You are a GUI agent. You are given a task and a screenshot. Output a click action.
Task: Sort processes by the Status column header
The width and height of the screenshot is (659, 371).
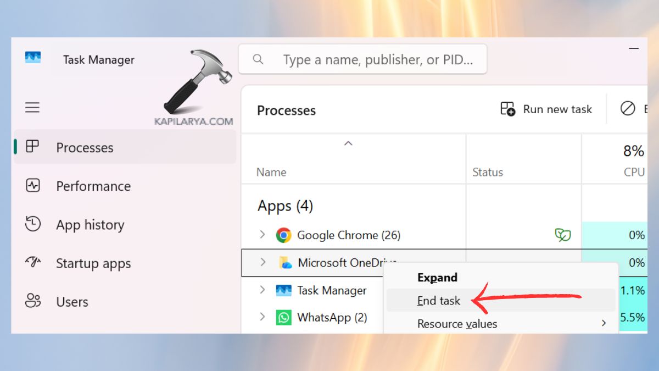point(488,172)
